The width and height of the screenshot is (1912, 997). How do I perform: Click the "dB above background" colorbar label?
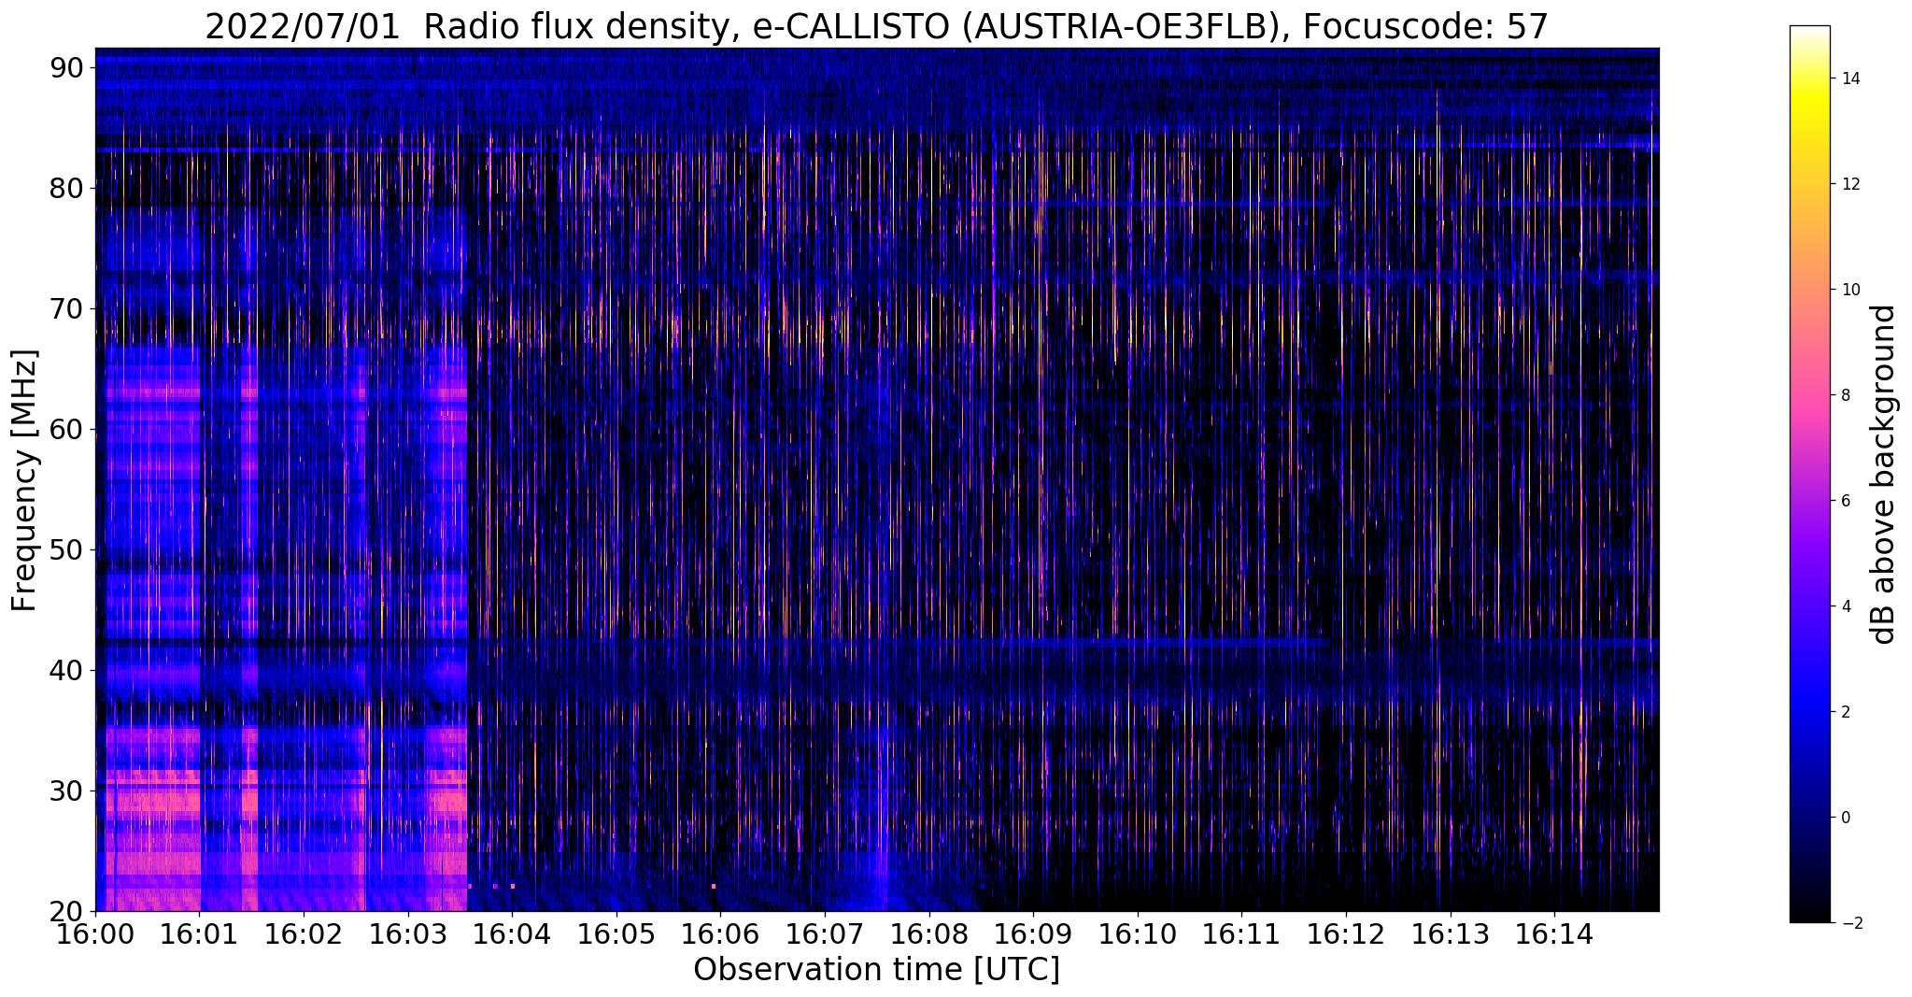(1884, 475)
